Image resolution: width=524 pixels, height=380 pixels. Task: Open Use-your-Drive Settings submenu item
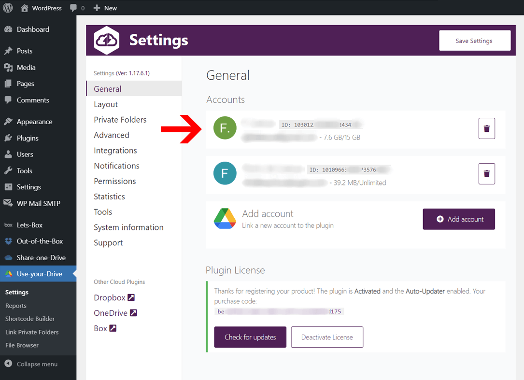coord(17,293)
